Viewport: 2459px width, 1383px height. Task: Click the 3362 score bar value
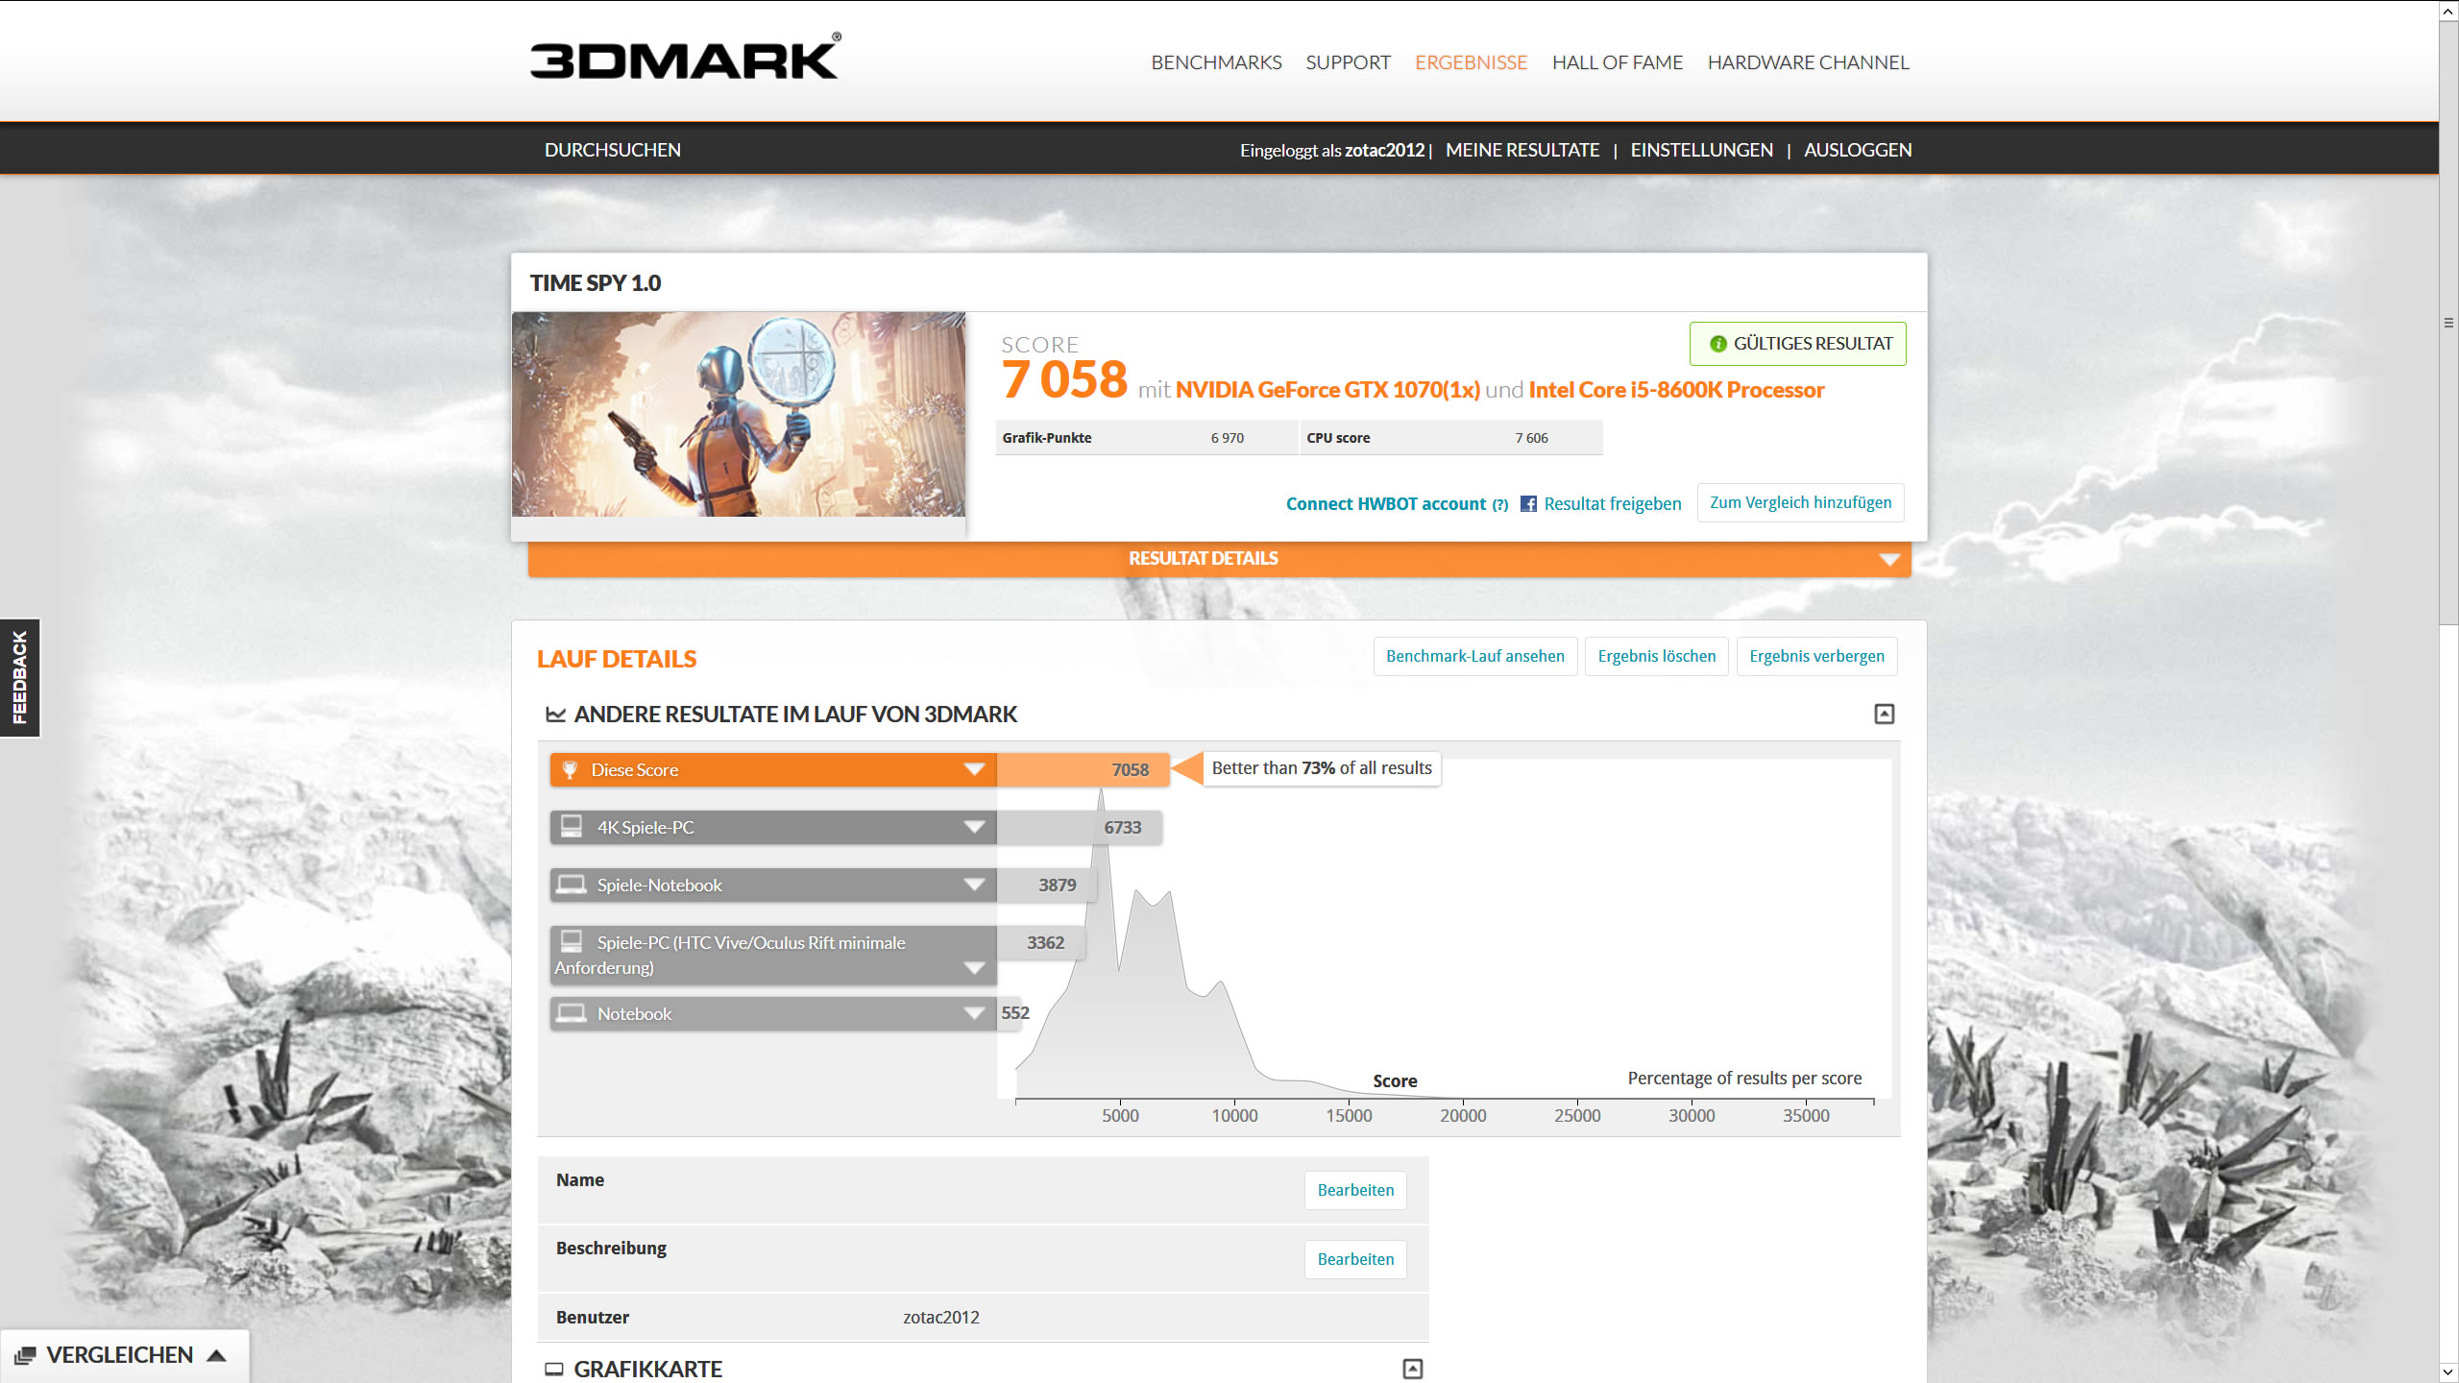pyautogui.click(x=1045, y=942)
